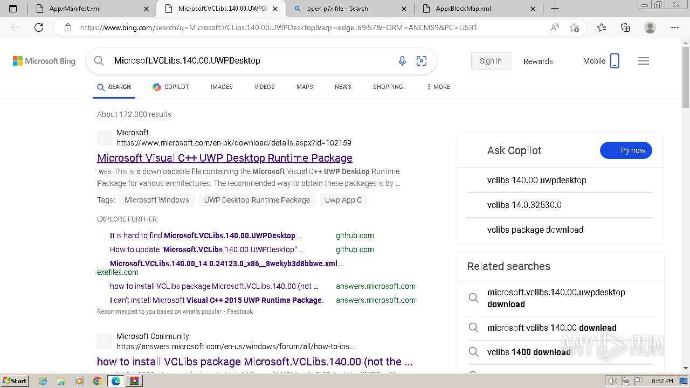Click the browser address bar URL

pyautogui.click(x=279, y=27)
